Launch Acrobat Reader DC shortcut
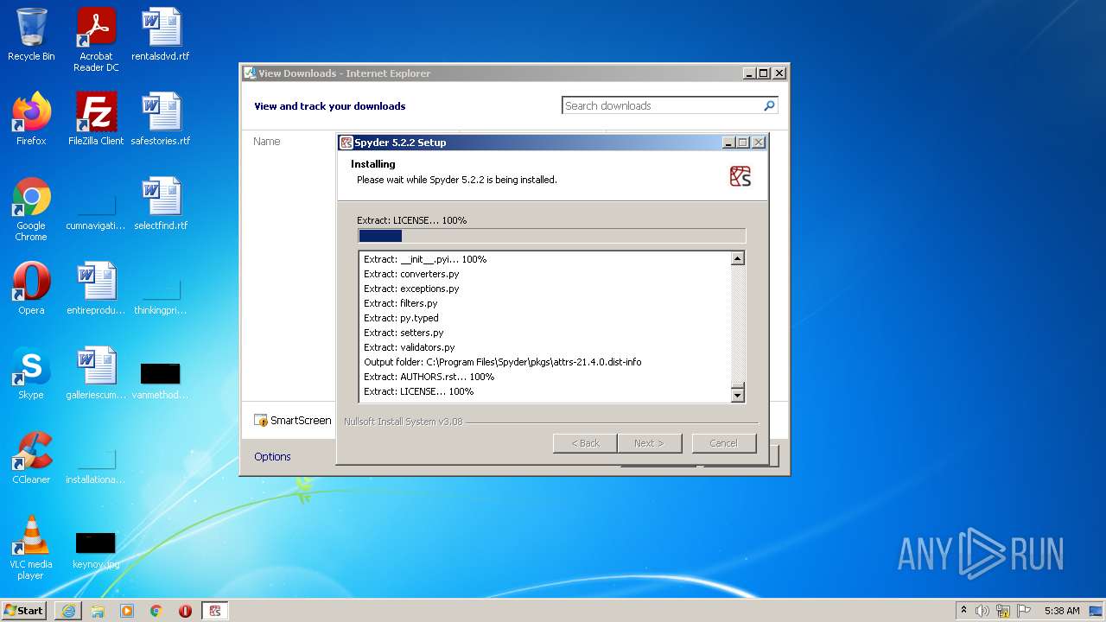 coord(96,40)
